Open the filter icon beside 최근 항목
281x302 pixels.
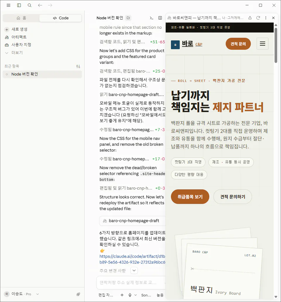pyautogui.click(x=78, y=66)
